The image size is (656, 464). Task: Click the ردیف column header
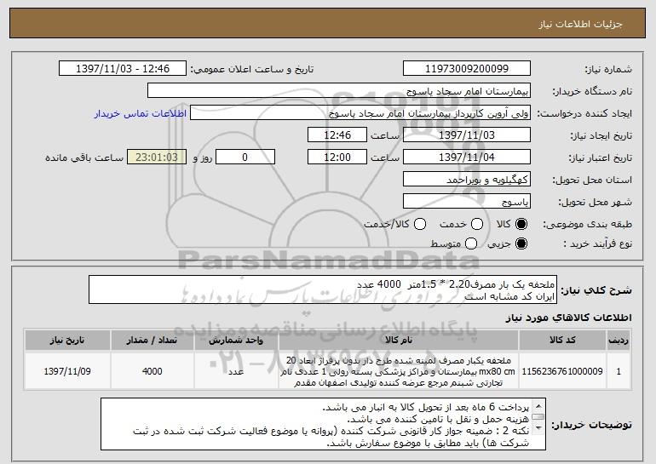pos(619,341)
